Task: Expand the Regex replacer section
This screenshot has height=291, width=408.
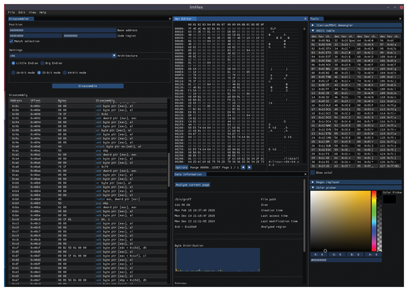Action: 356,182
